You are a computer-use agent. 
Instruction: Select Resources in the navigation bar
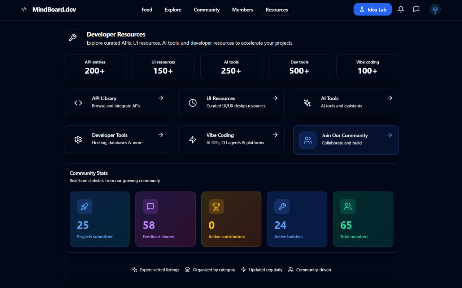(x=276, y=9)
